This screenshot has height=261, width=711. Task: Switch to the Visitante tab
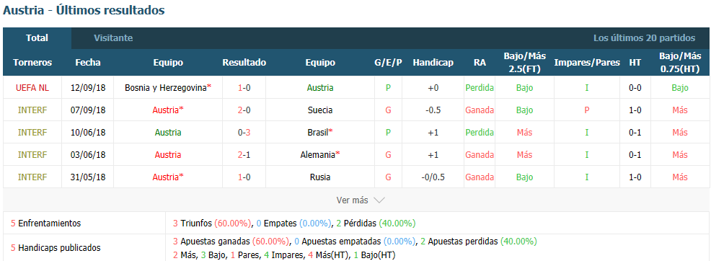(113, 38)
